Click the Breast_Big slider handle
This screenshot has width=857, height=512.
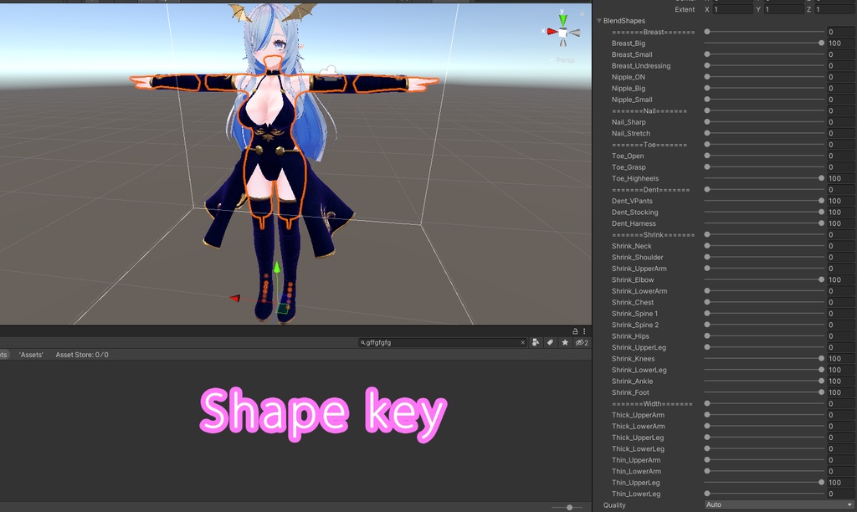[x=821, y=44]
